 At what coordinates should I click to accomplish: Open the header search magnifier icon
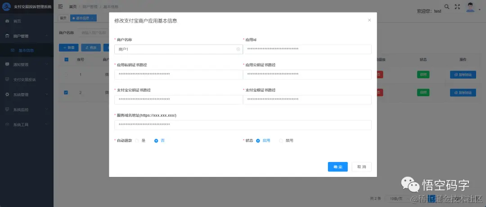point(447,6)
